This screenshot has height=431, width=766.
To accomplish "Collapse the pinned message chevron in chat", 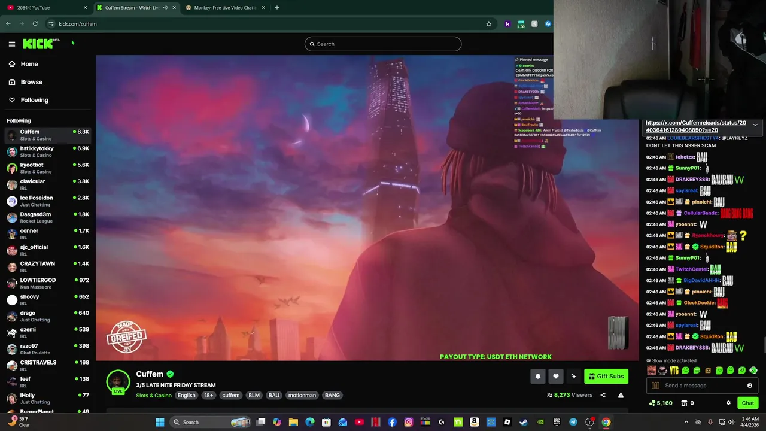I will (755, 125).
